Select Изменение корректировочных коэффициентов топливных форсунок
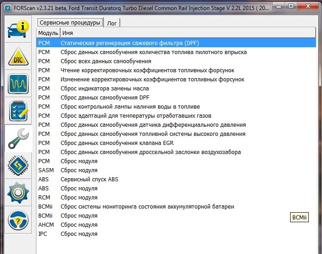This screenshot has height=254, width=322. (176, 80)
